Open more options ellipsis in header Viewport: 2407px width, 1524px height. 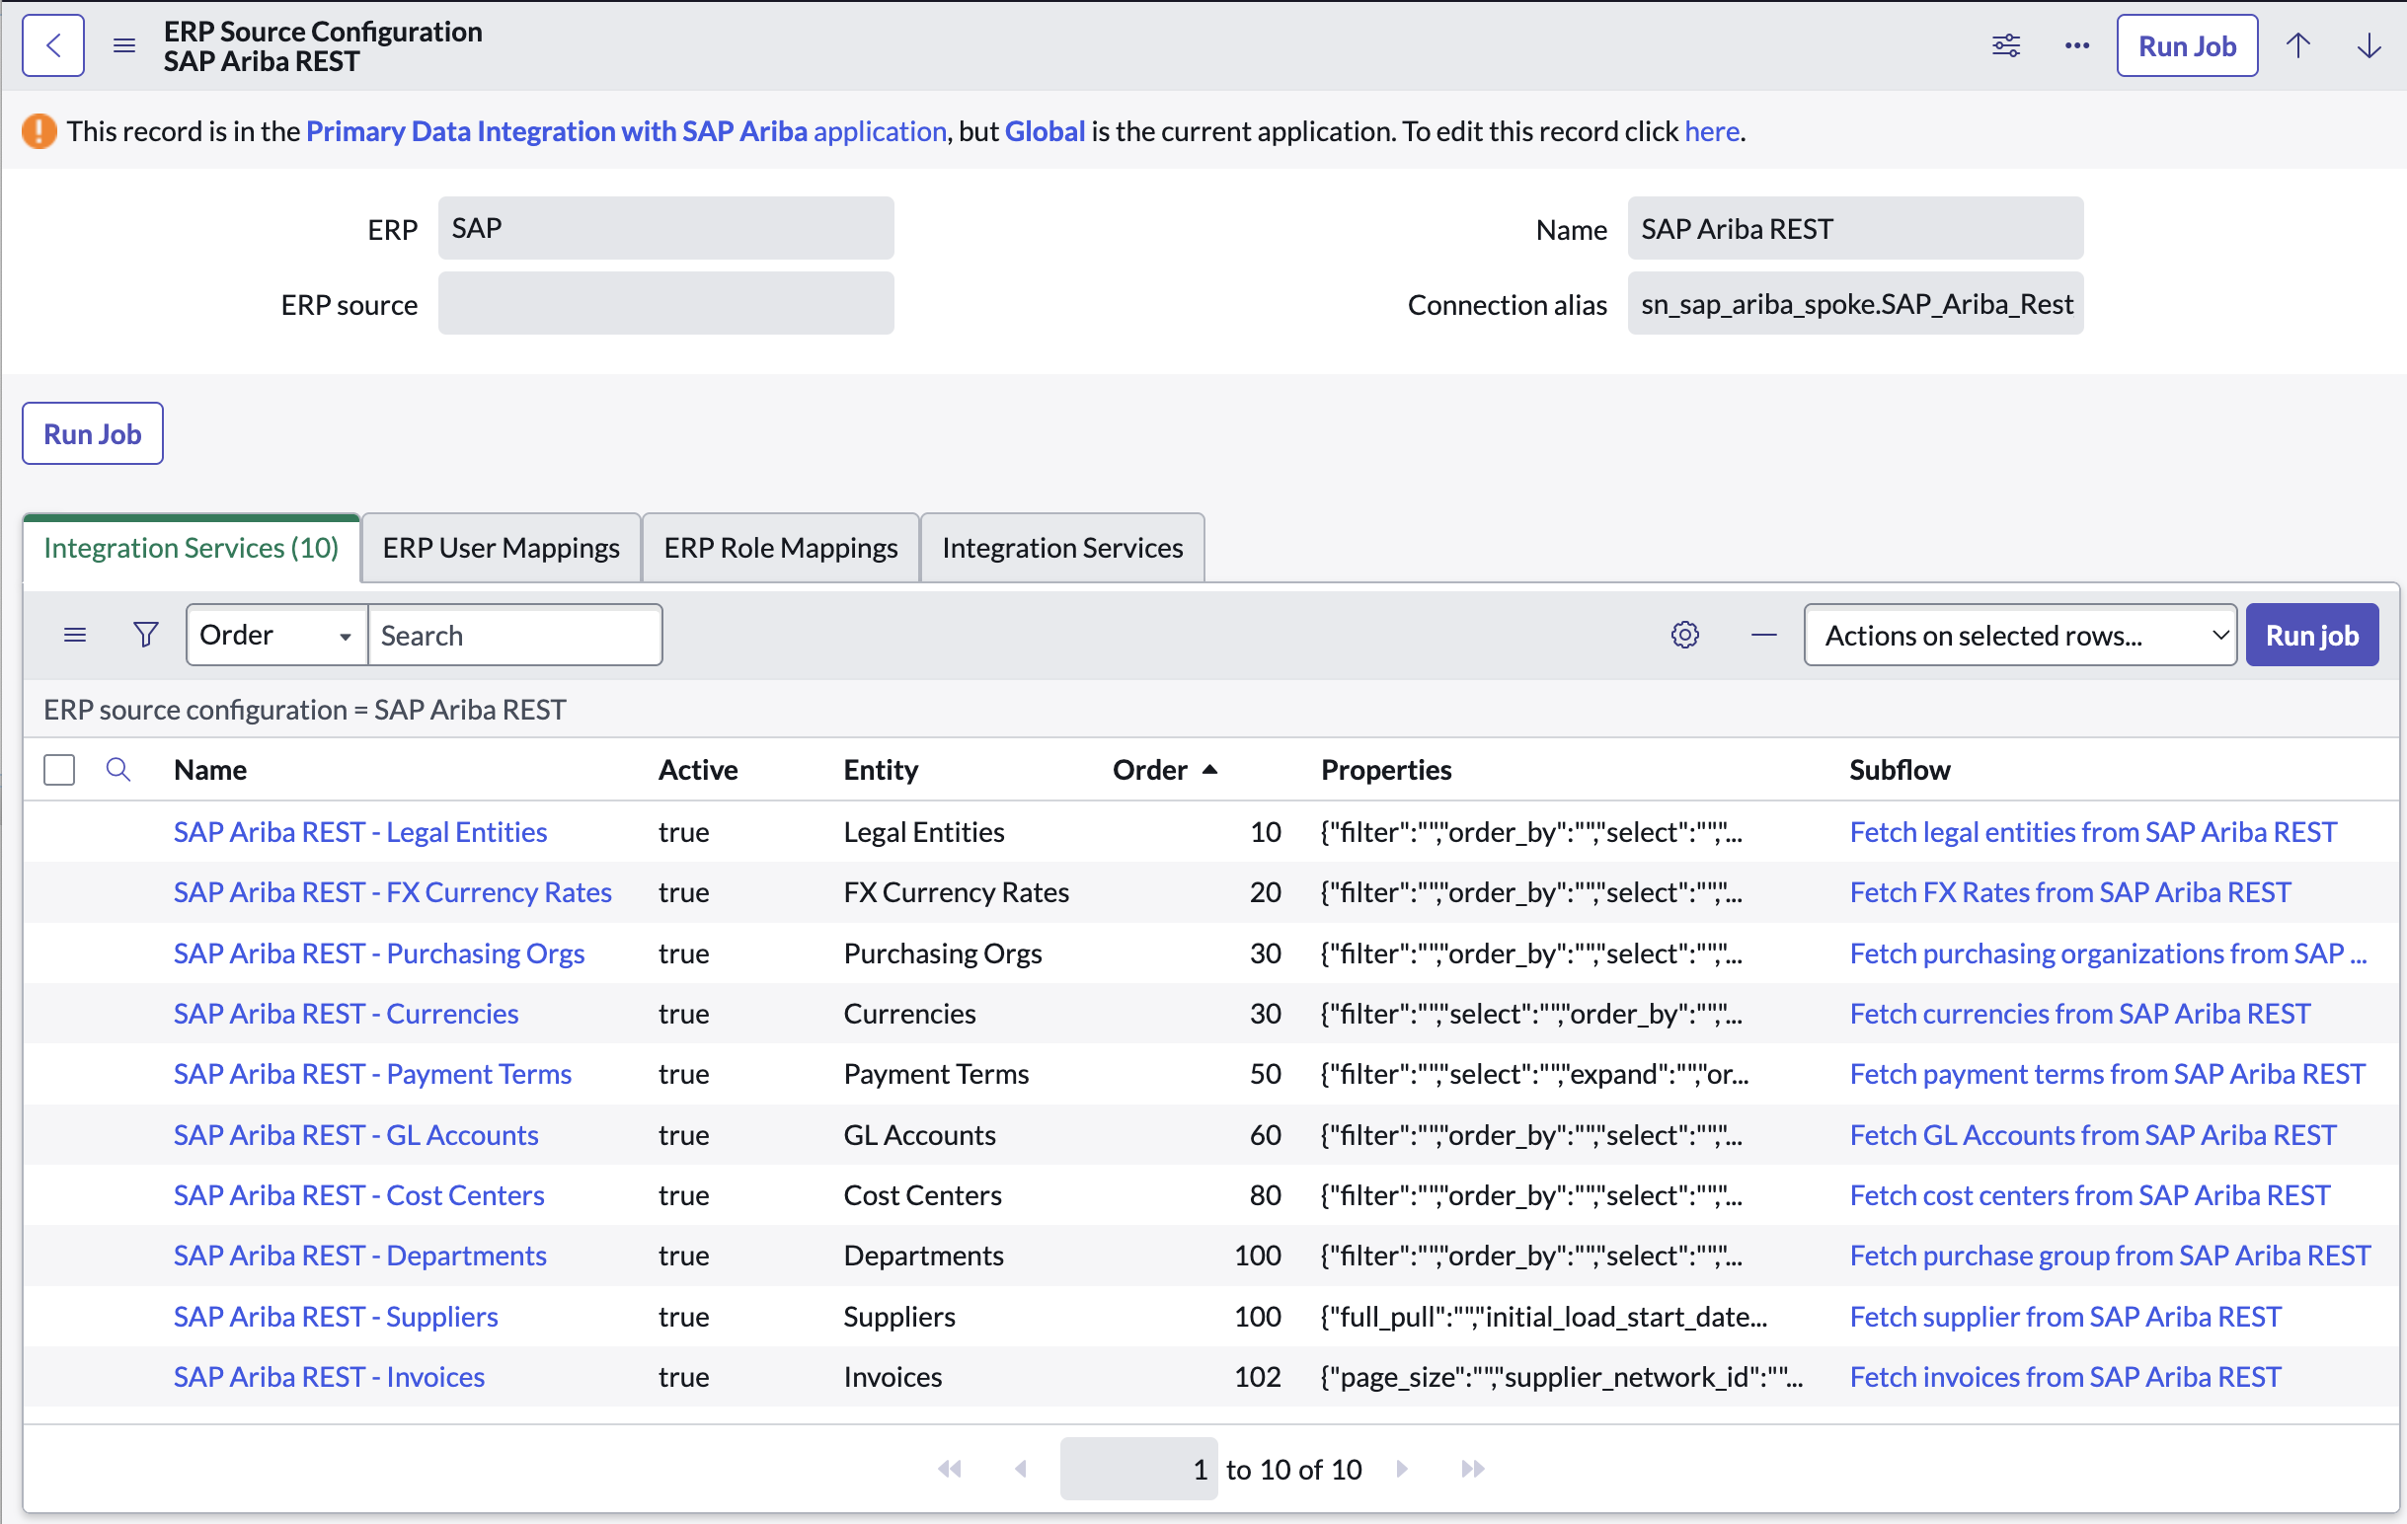coord(2076,46)
